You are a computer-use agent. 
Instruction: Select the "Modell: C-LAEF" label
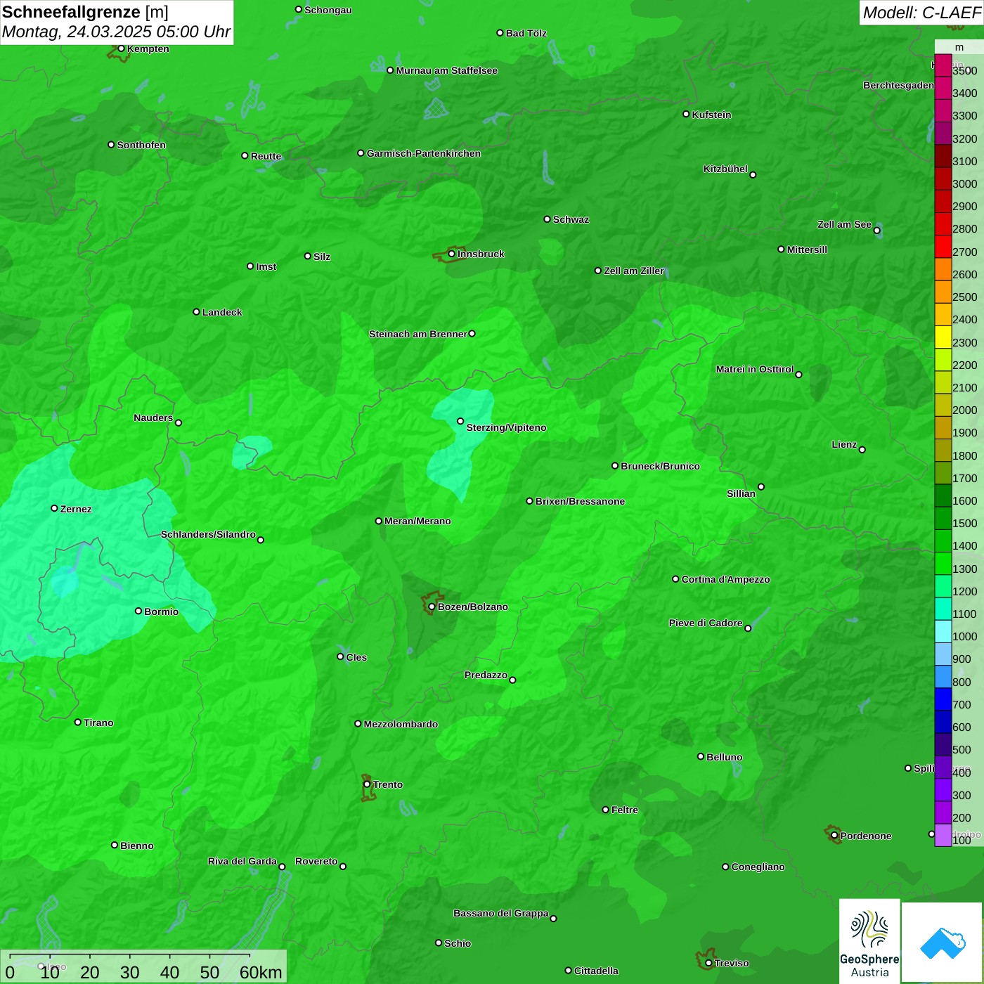click(921, 13)
